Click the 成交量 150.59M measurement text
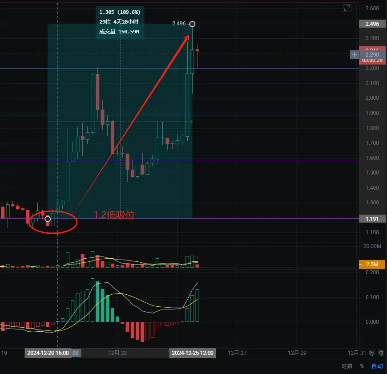Image resolution: width=387 pixels, height=374 pixels. [x=119, y=32]
